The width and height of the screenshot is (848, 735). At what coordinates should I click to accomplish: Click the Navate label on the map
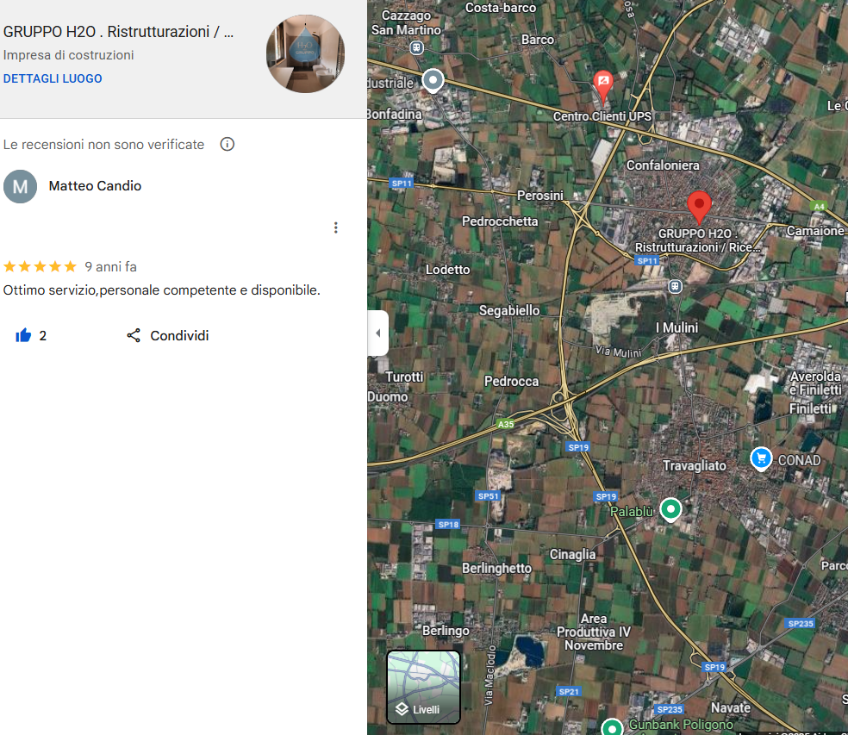click(731, 708)
